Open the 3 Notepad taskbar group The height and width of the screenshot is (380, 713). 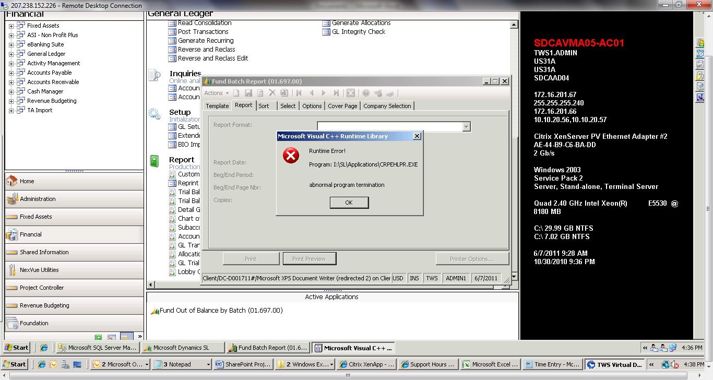coord(182,364)
